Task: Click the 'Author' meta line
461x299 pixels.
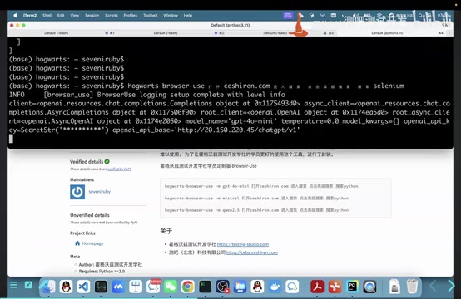Action: [110, 264]
